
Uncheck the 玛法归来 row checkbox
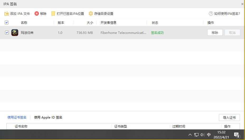tap(7, 33)
